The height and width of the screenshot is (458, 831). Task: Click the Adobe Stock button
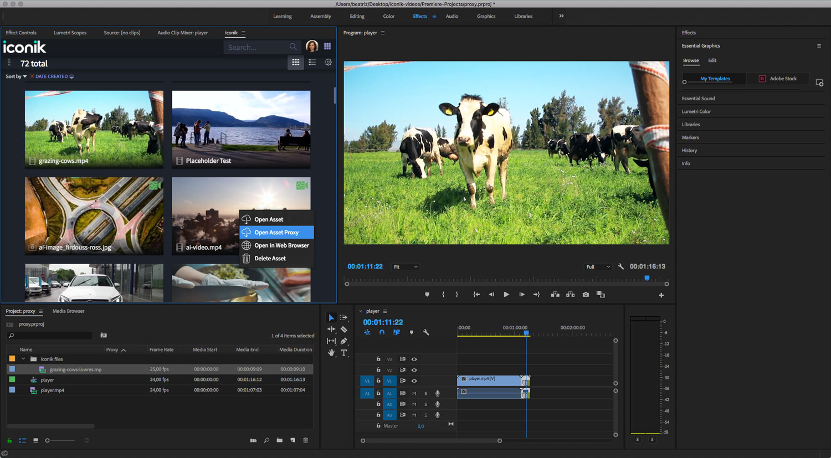coord(778,79)
